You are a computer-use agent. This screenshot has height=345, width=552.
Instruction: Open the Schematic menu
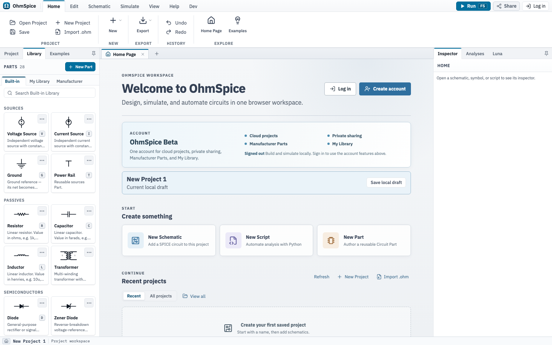click(99, 6)
